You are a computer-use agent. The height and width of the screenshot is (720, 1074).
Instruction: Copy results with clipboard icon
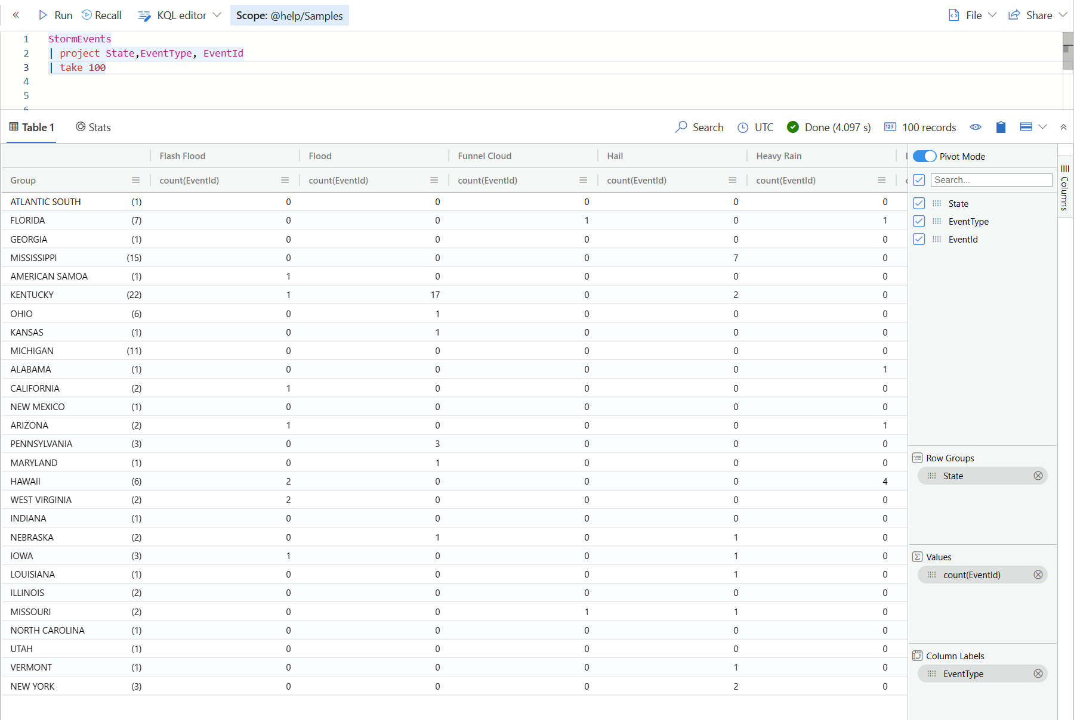(x=1001, y=127)
